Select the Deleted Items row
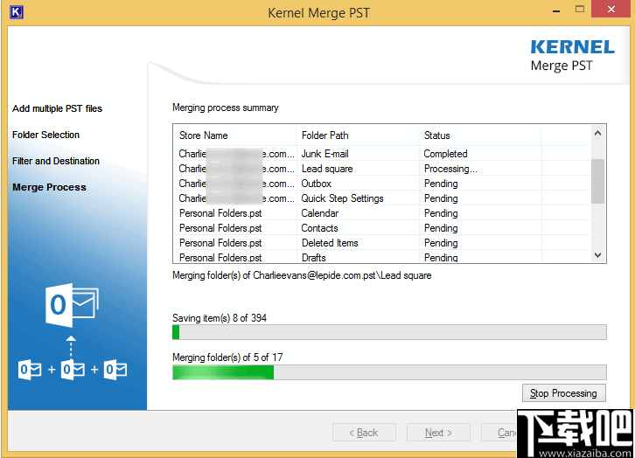This screenshot has height=458, width=635. click(382, 243)
